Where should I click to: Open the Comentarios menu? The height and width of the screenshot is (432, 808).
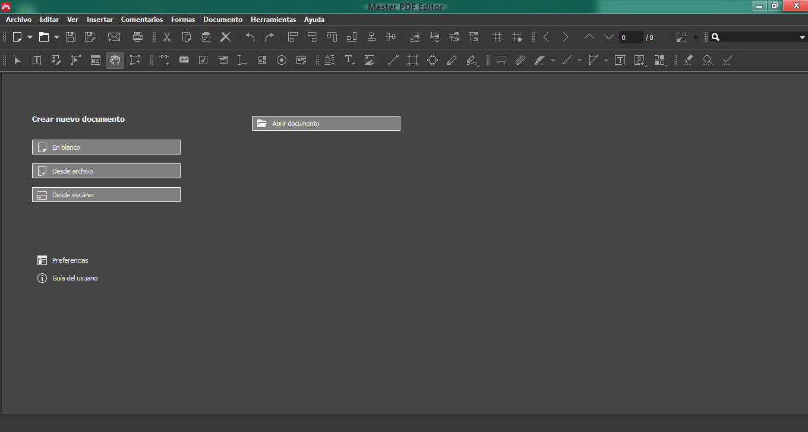[x=142, y=20]
